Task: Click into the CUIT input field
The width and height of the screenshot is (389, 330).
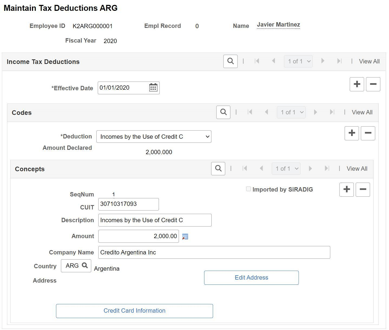Action: tap(128, 204)
